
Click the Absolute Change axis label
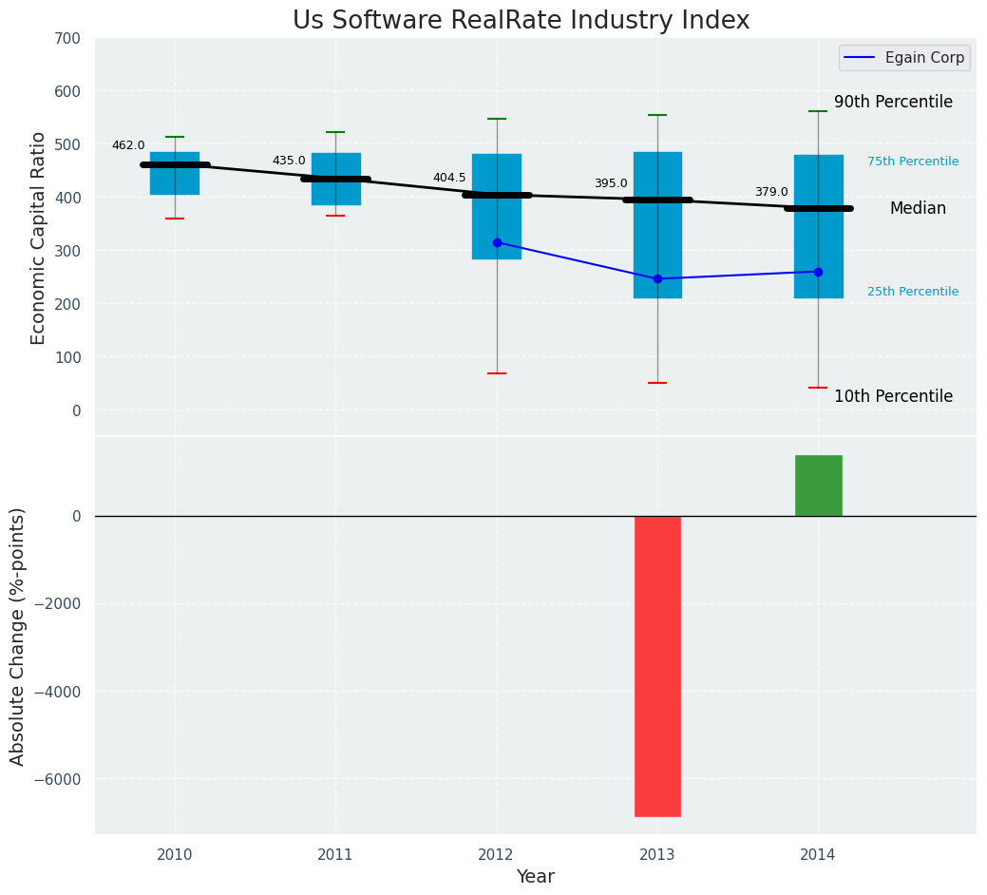coord(18,636)
